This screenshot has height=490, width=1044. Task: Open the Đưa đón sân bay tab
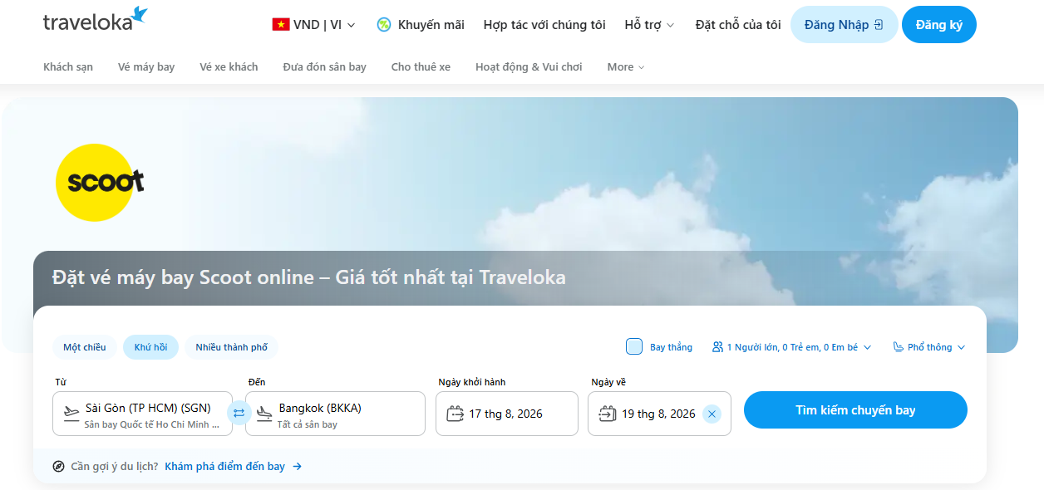[324, 66]
